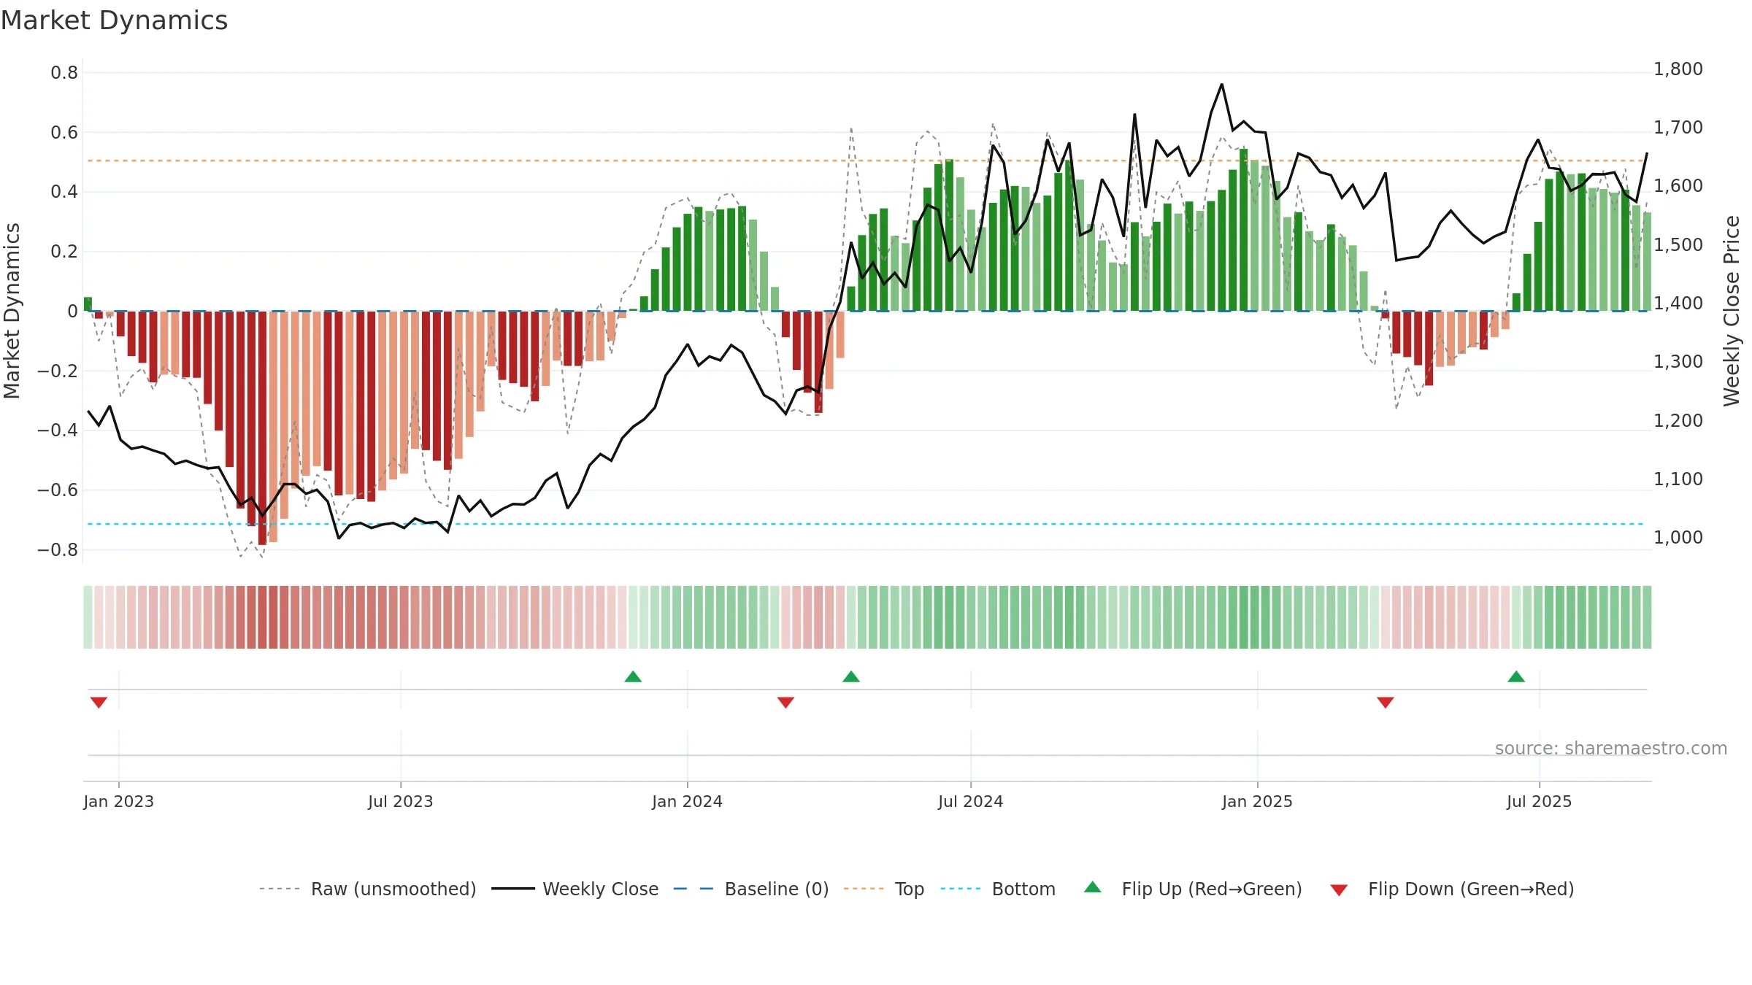Click the Jul 2023 x-axis label
This screenshot has height=985, width=1752.
tap(400, 801)
